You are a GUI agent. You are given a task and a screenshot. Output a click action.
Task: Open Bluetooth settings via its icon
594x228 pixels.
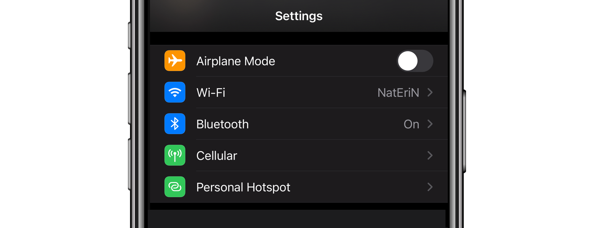click(175, 124)
